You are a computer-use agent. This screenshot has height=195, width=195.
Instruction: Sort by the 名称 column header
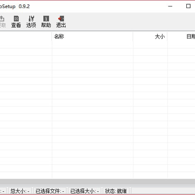93,37
